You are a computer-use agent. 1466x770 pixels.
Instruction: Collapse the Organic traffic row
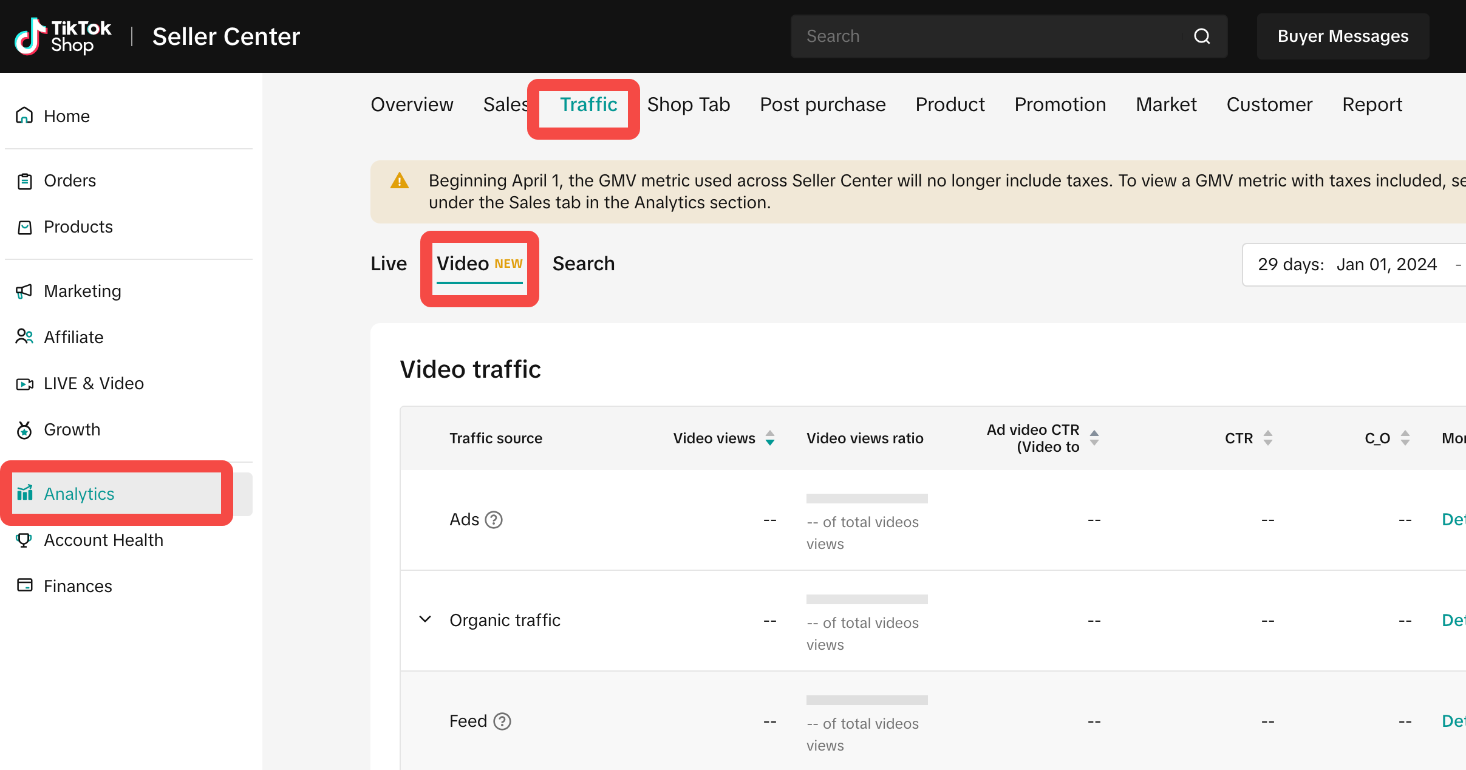pos(425,619)
